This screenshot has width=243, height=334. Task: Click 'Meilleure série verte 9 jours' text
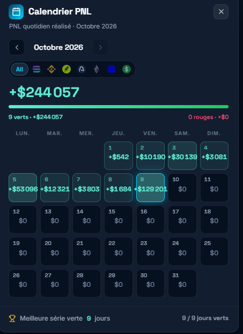click(65, 318)
